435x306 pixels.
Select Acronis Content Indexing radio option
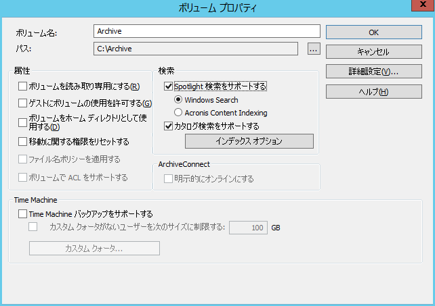(x=179, y=113)
